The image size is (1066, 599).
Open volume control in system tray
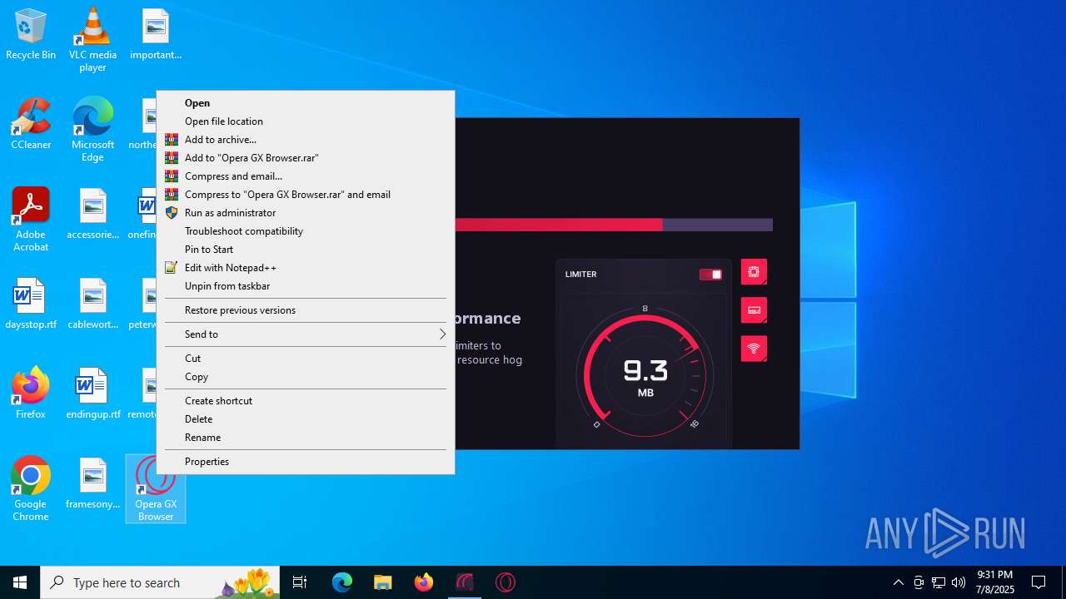tap(959, 582)
